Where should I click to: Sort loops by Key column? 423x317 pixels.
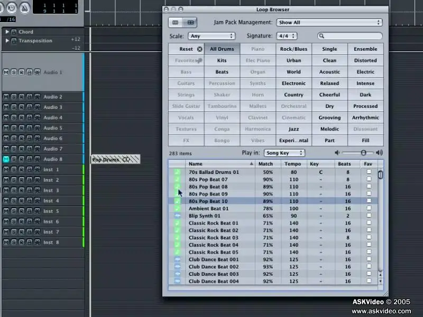coord(321,164)
